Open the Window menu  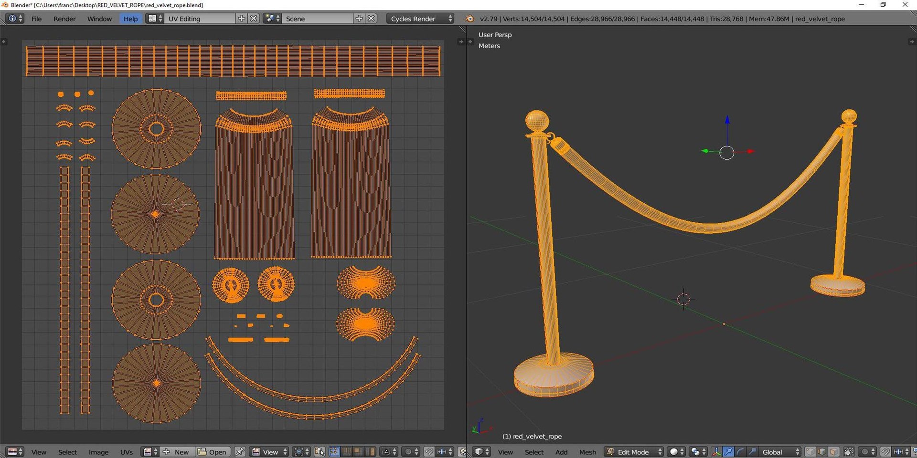point(99,19)
